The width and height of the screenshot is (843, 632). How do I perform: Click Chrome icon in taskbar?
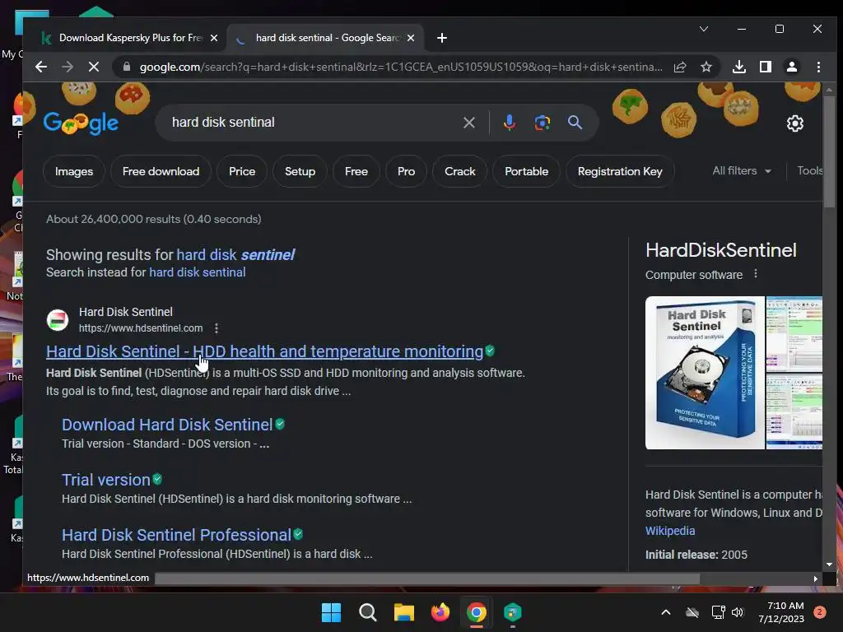click(x=477, y=612)
